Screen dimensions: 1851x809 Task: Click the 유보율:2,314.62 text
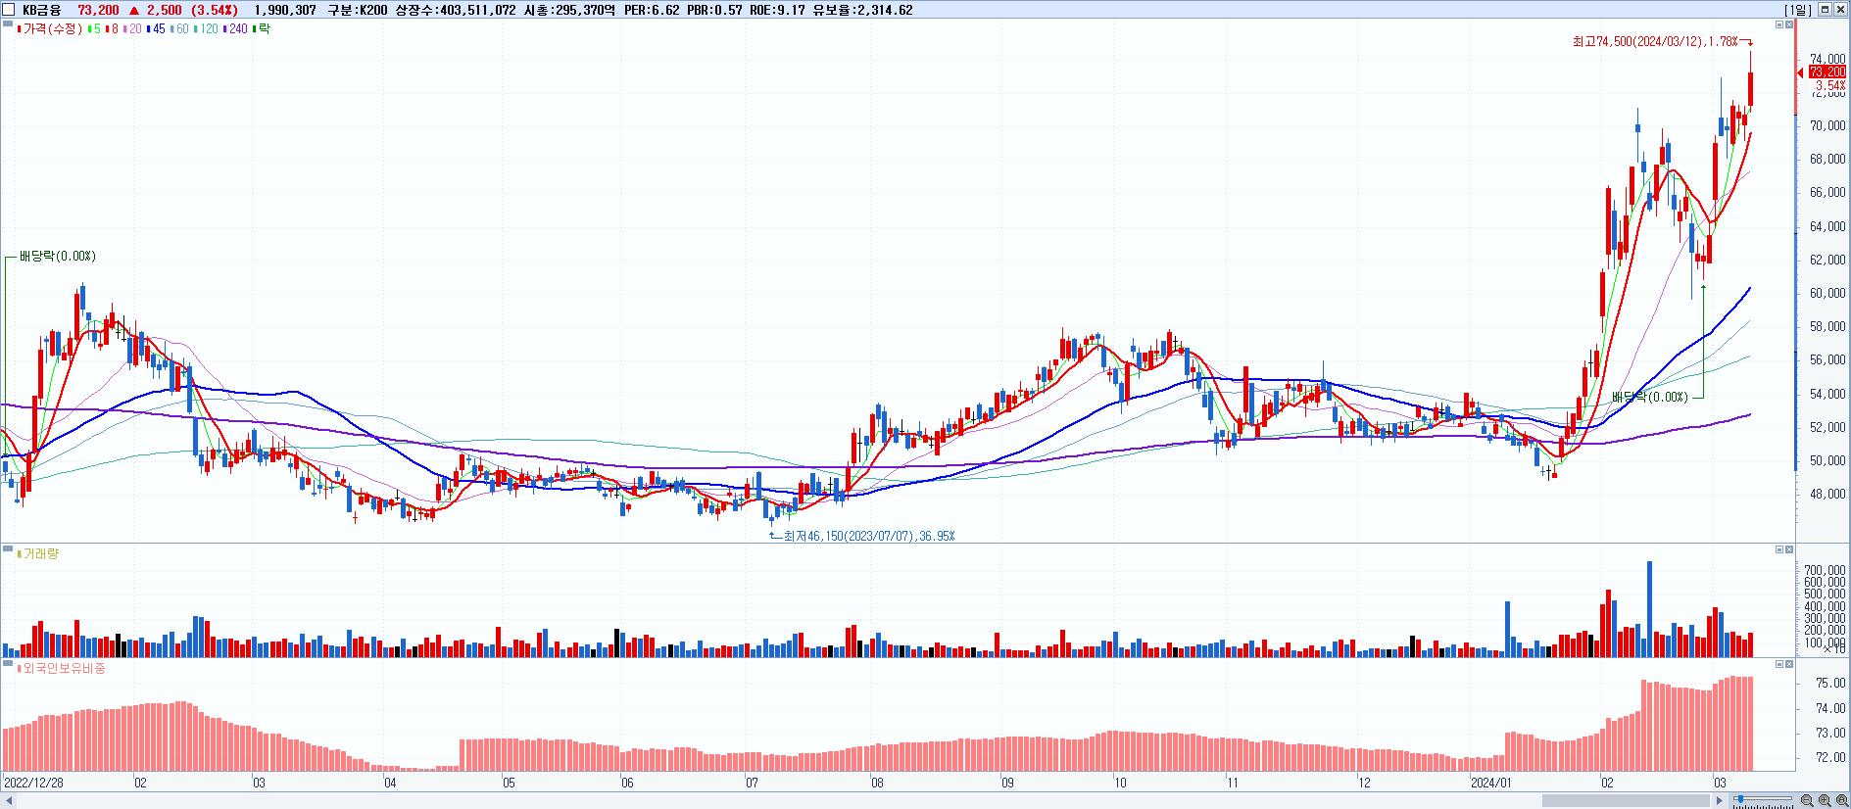point(862,10)
